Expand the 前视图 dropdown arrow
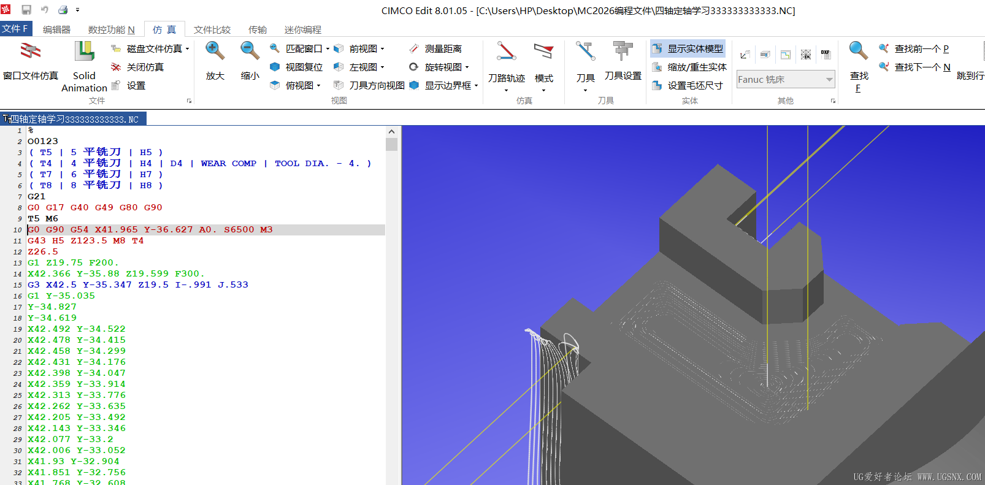 (383, 48)
